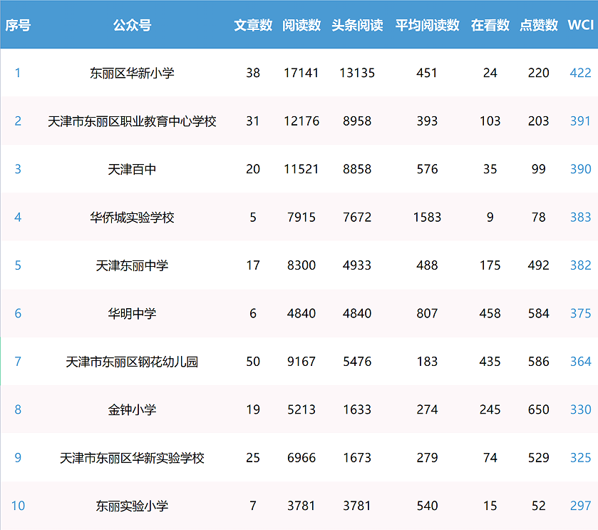Click 在看 value 103
This screenshot has width=598, height=530.
490,121
